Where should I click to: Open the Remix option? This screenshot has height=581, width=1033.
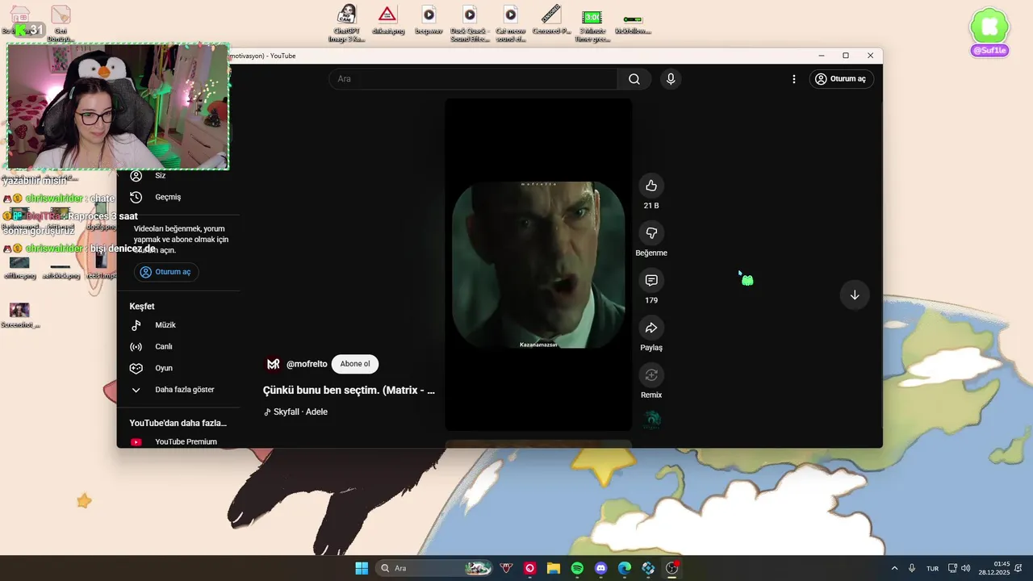coord(651,375)
